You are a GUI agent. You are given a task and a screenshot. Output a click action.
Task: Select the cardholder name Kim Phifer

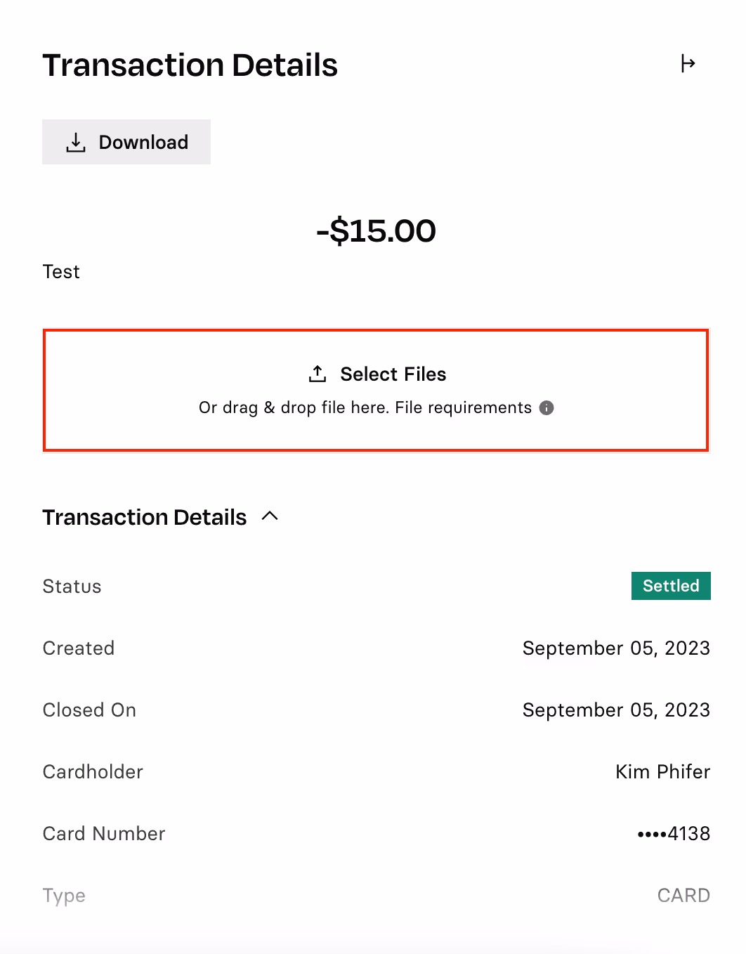662,771
